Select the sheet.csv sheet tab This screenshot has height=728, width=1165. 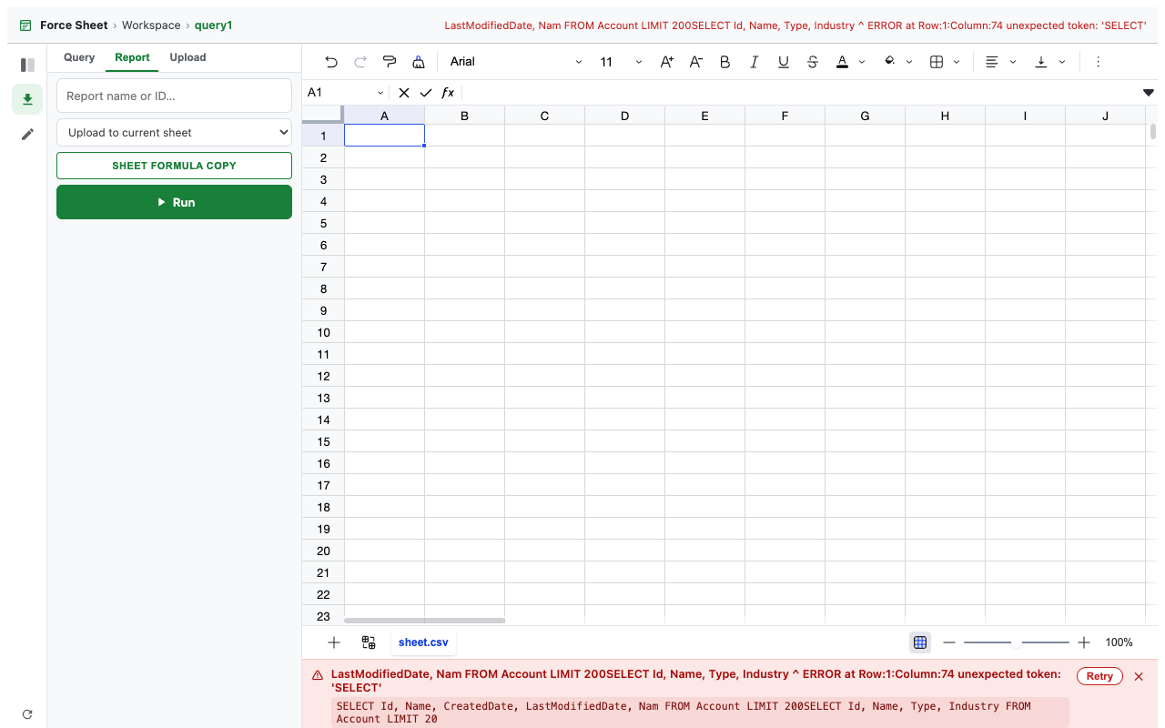pos(423,642)
